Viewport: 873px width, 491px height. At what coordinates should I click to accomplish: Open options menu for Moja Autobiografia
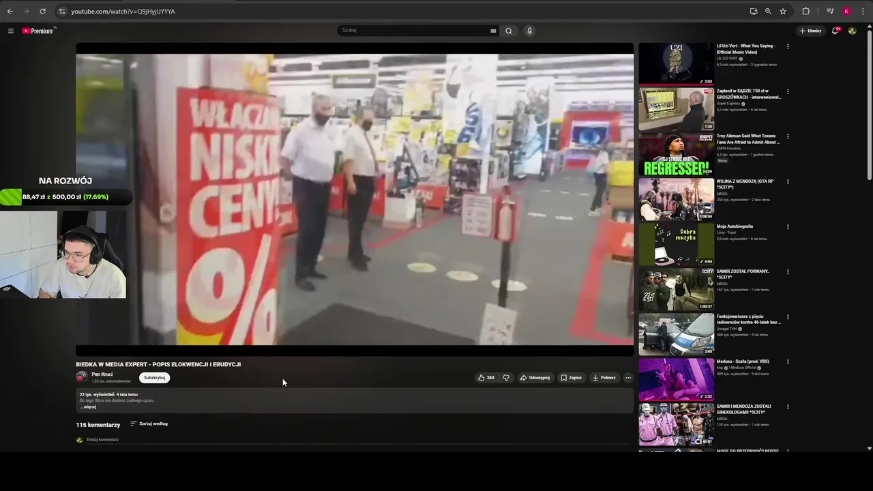coord(788,227)
